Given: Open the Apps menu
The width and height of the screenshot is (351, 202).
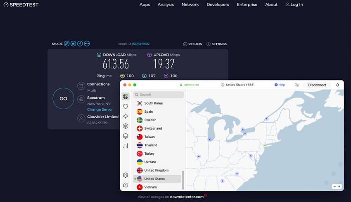Looking at the screenshot, I should [145, 5].
